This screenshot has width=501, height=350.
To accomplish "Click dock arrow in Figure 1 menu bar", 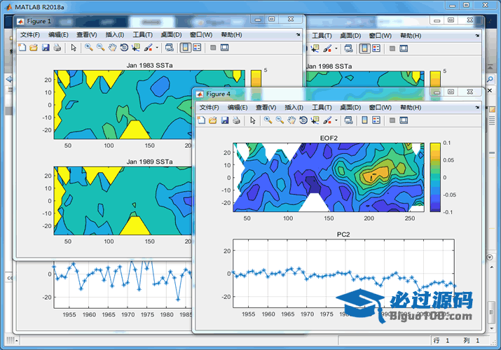I will tap(298, 34).
